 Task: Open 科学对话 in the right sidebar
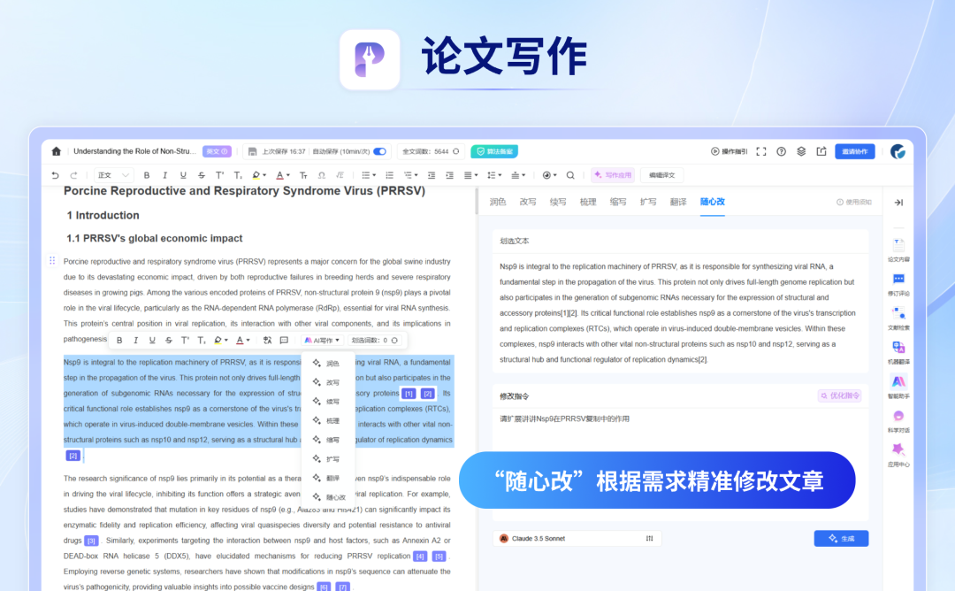[x=898, y=420]
